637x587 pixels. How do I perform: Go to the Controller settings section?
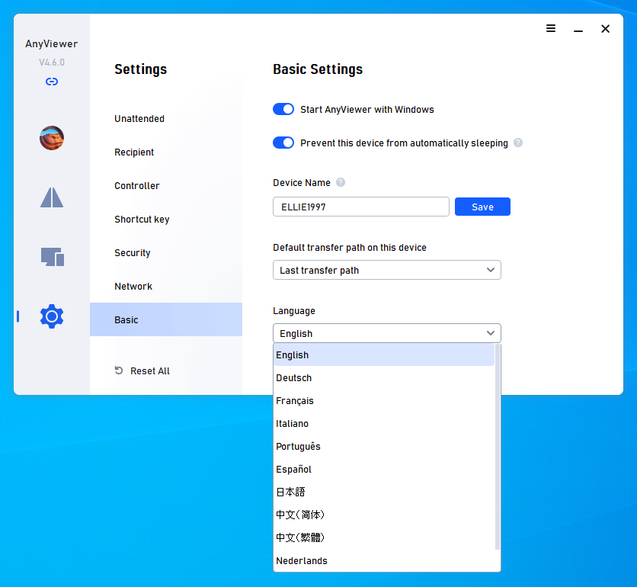point(166,185)
